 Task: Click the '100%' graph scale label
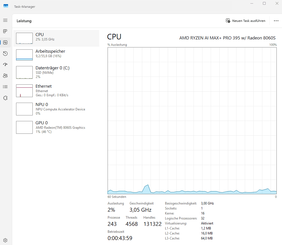[273, 45]
